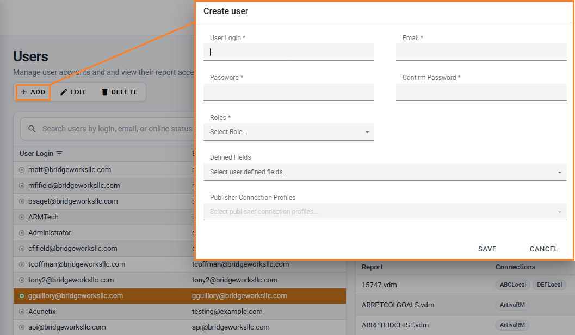The image size is (575, 335).
Task: Click the Administrator user row
Action: click(104, 233)
